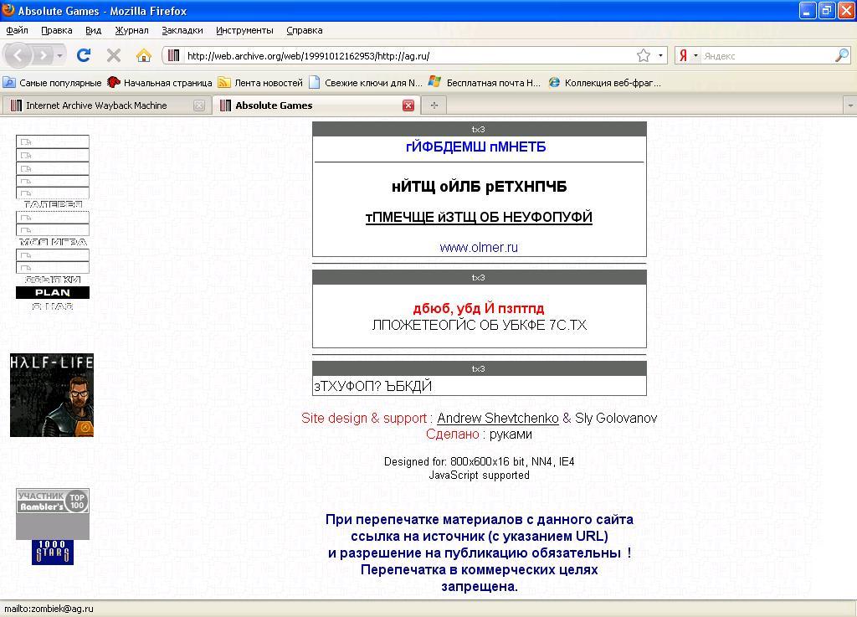The height and width of the screenshot is (617, 857).
Task: Click the Home icon in the toolbar
Action: point(144,55)
